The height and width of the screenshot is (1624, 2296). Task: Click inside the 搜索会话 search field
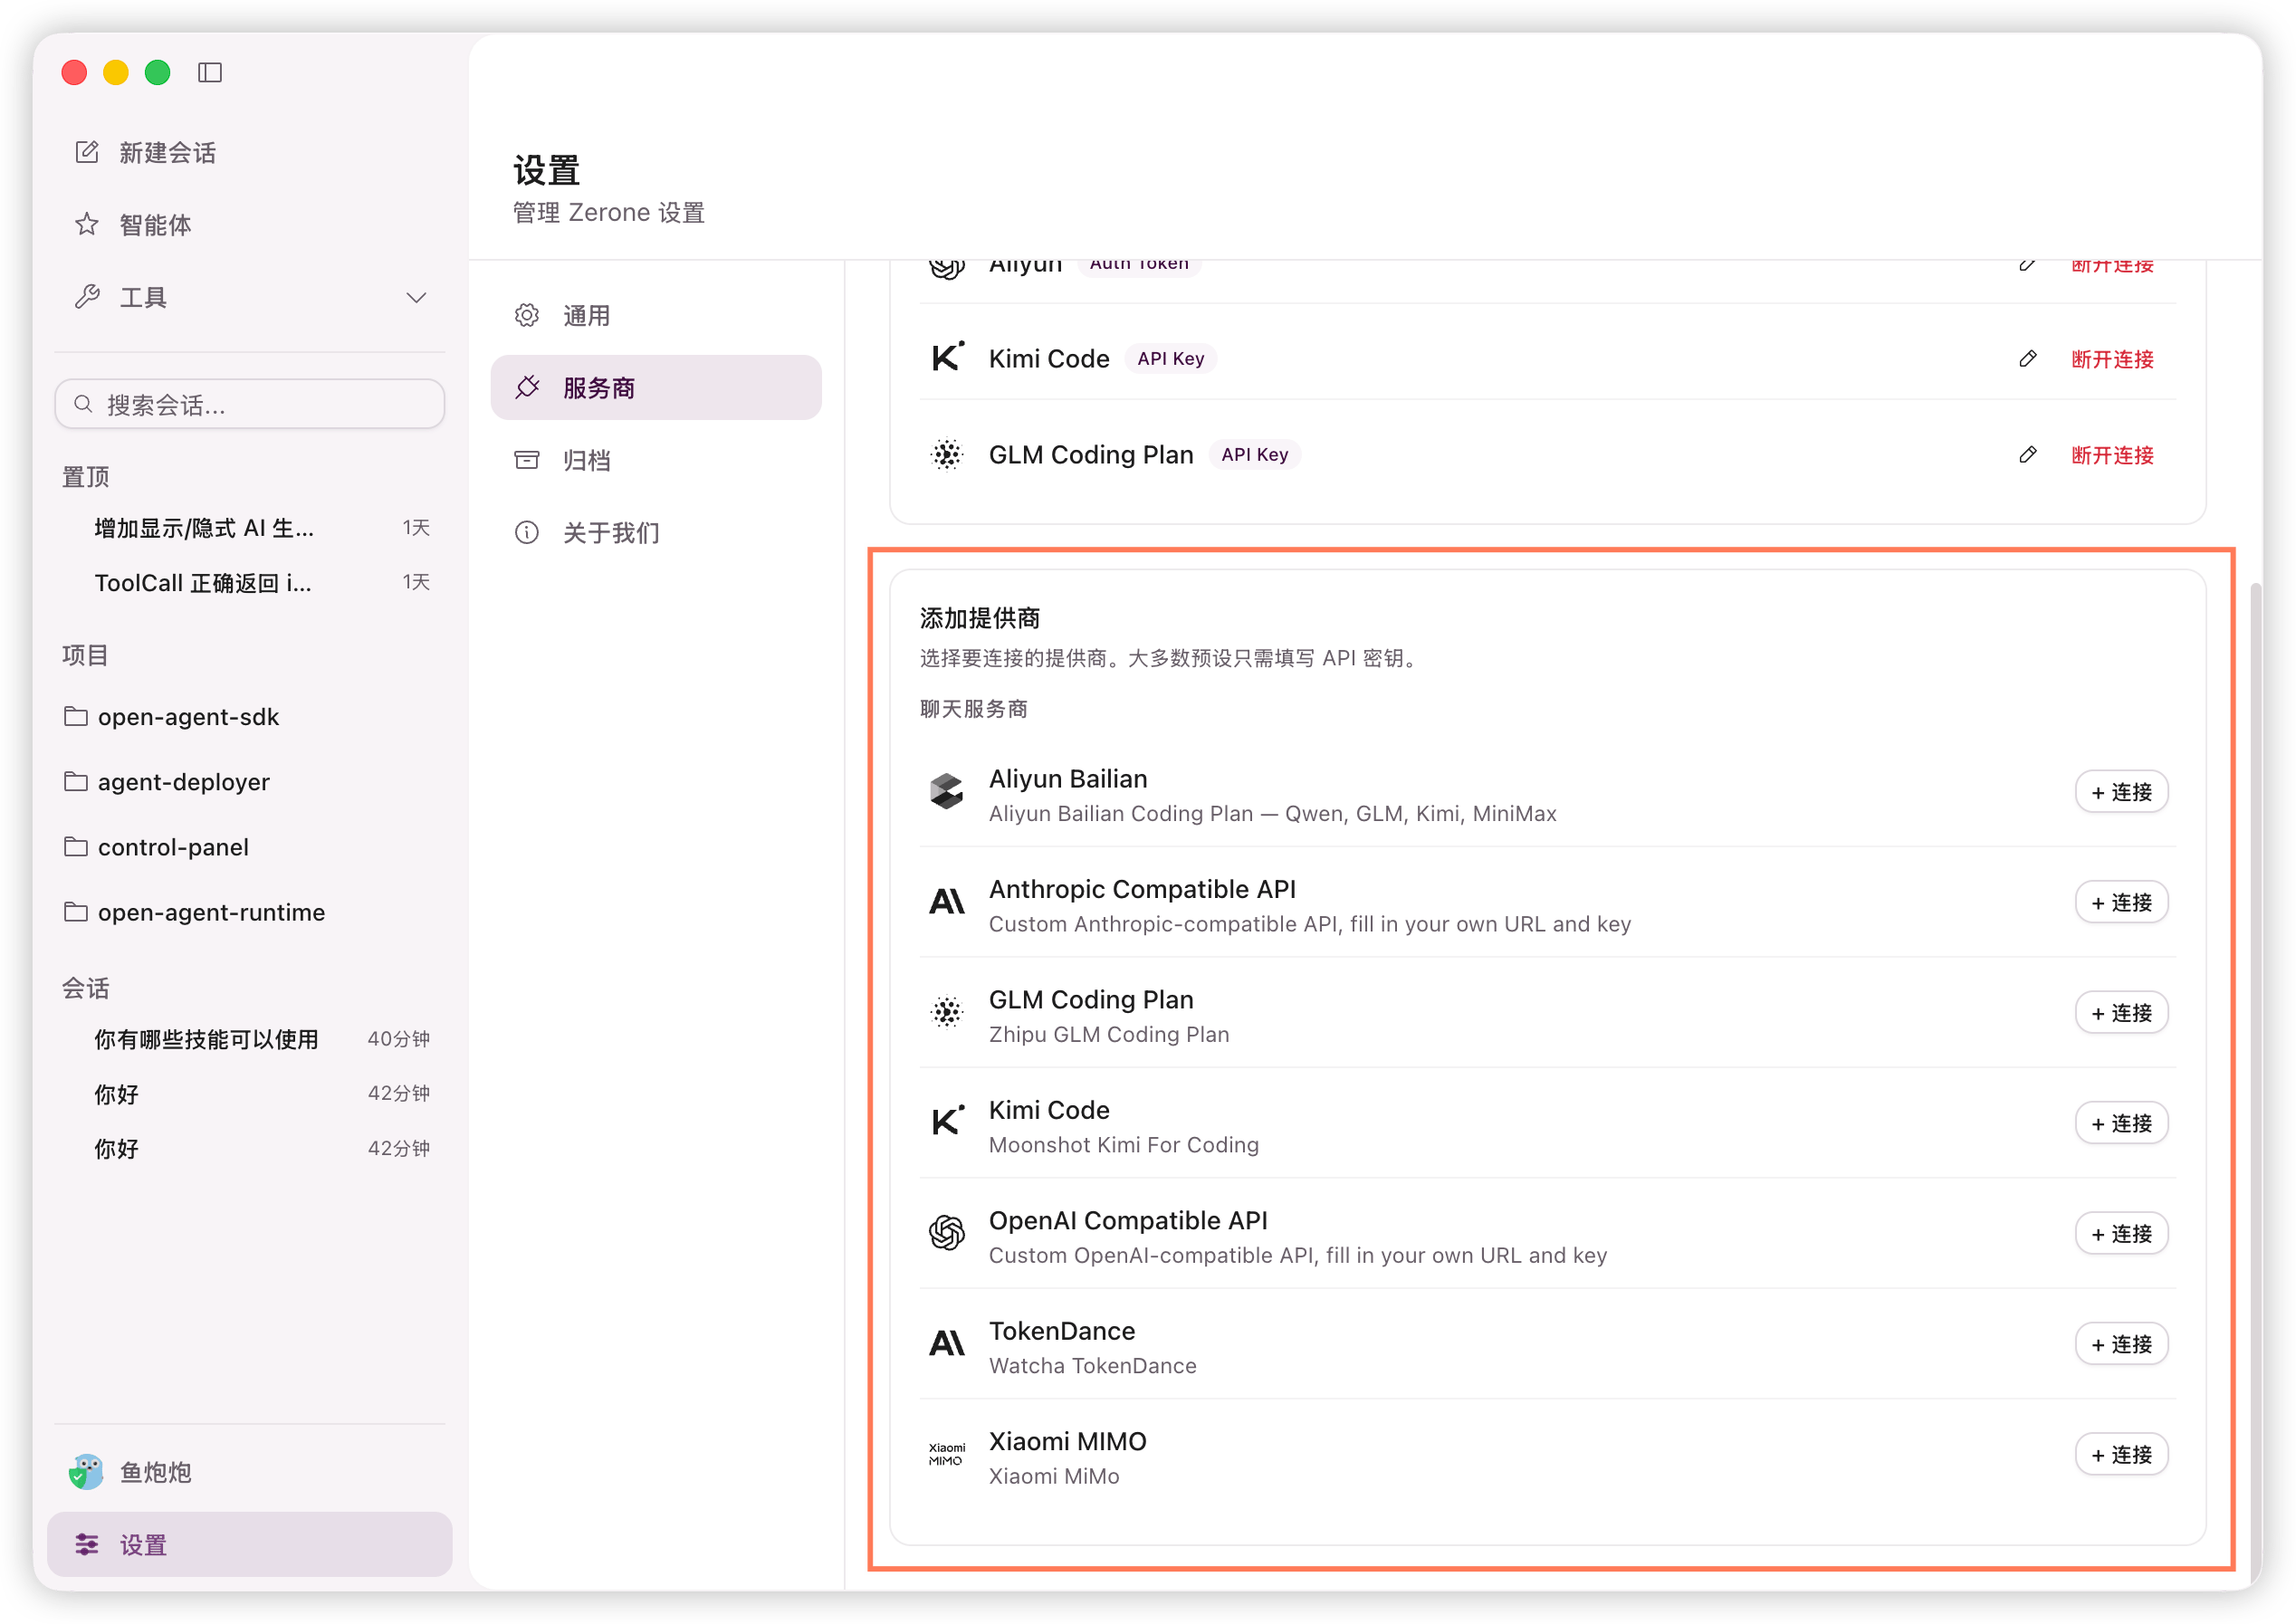pos(250,404)
